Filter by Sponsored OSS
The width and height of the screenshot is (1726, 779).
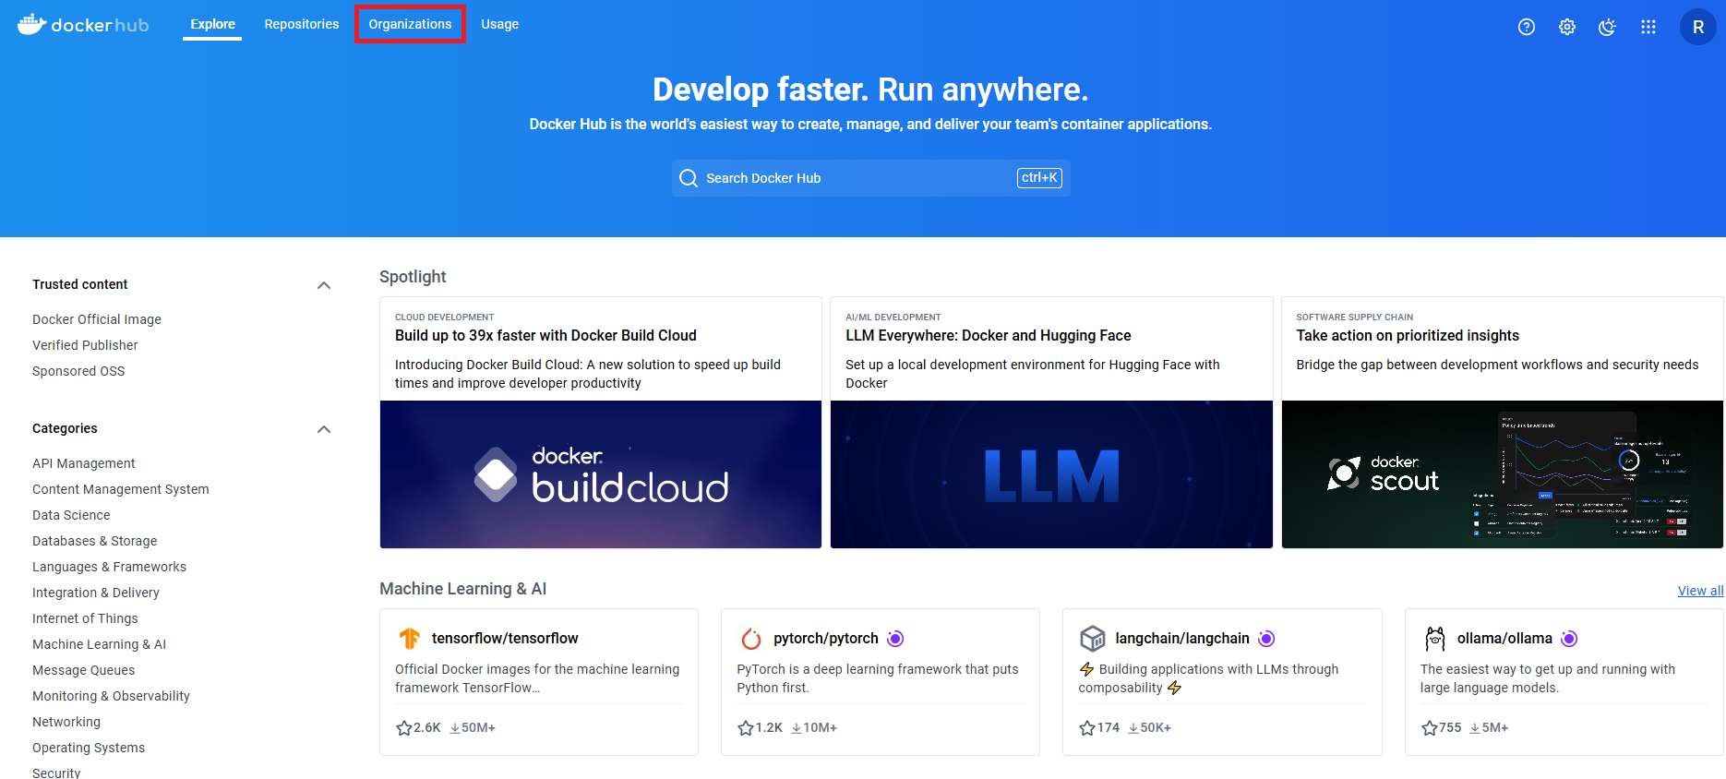tap(78, 371)
